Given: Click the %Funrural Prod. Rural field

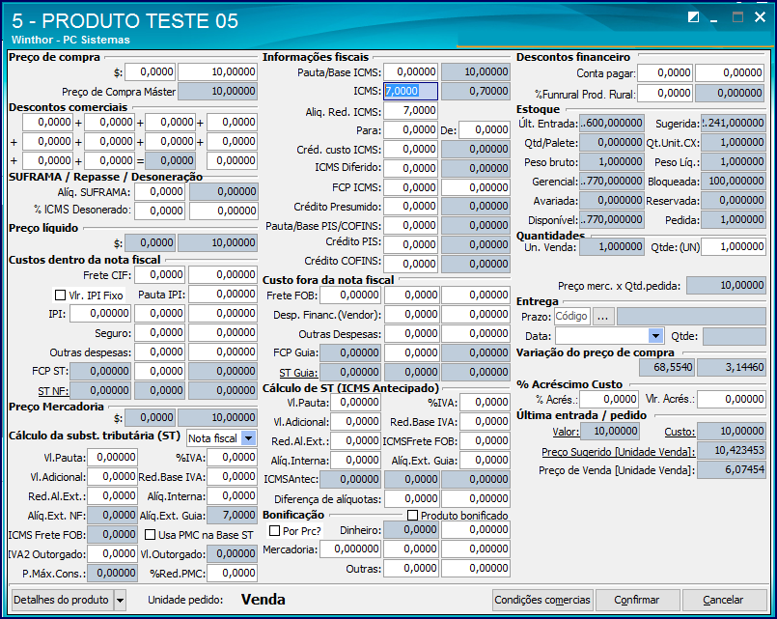Looking at the screenshot, I should pos(664,93).
